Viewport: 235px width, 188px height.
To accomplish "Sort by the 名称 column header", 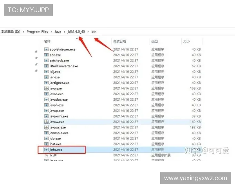I will pos(47,42).
